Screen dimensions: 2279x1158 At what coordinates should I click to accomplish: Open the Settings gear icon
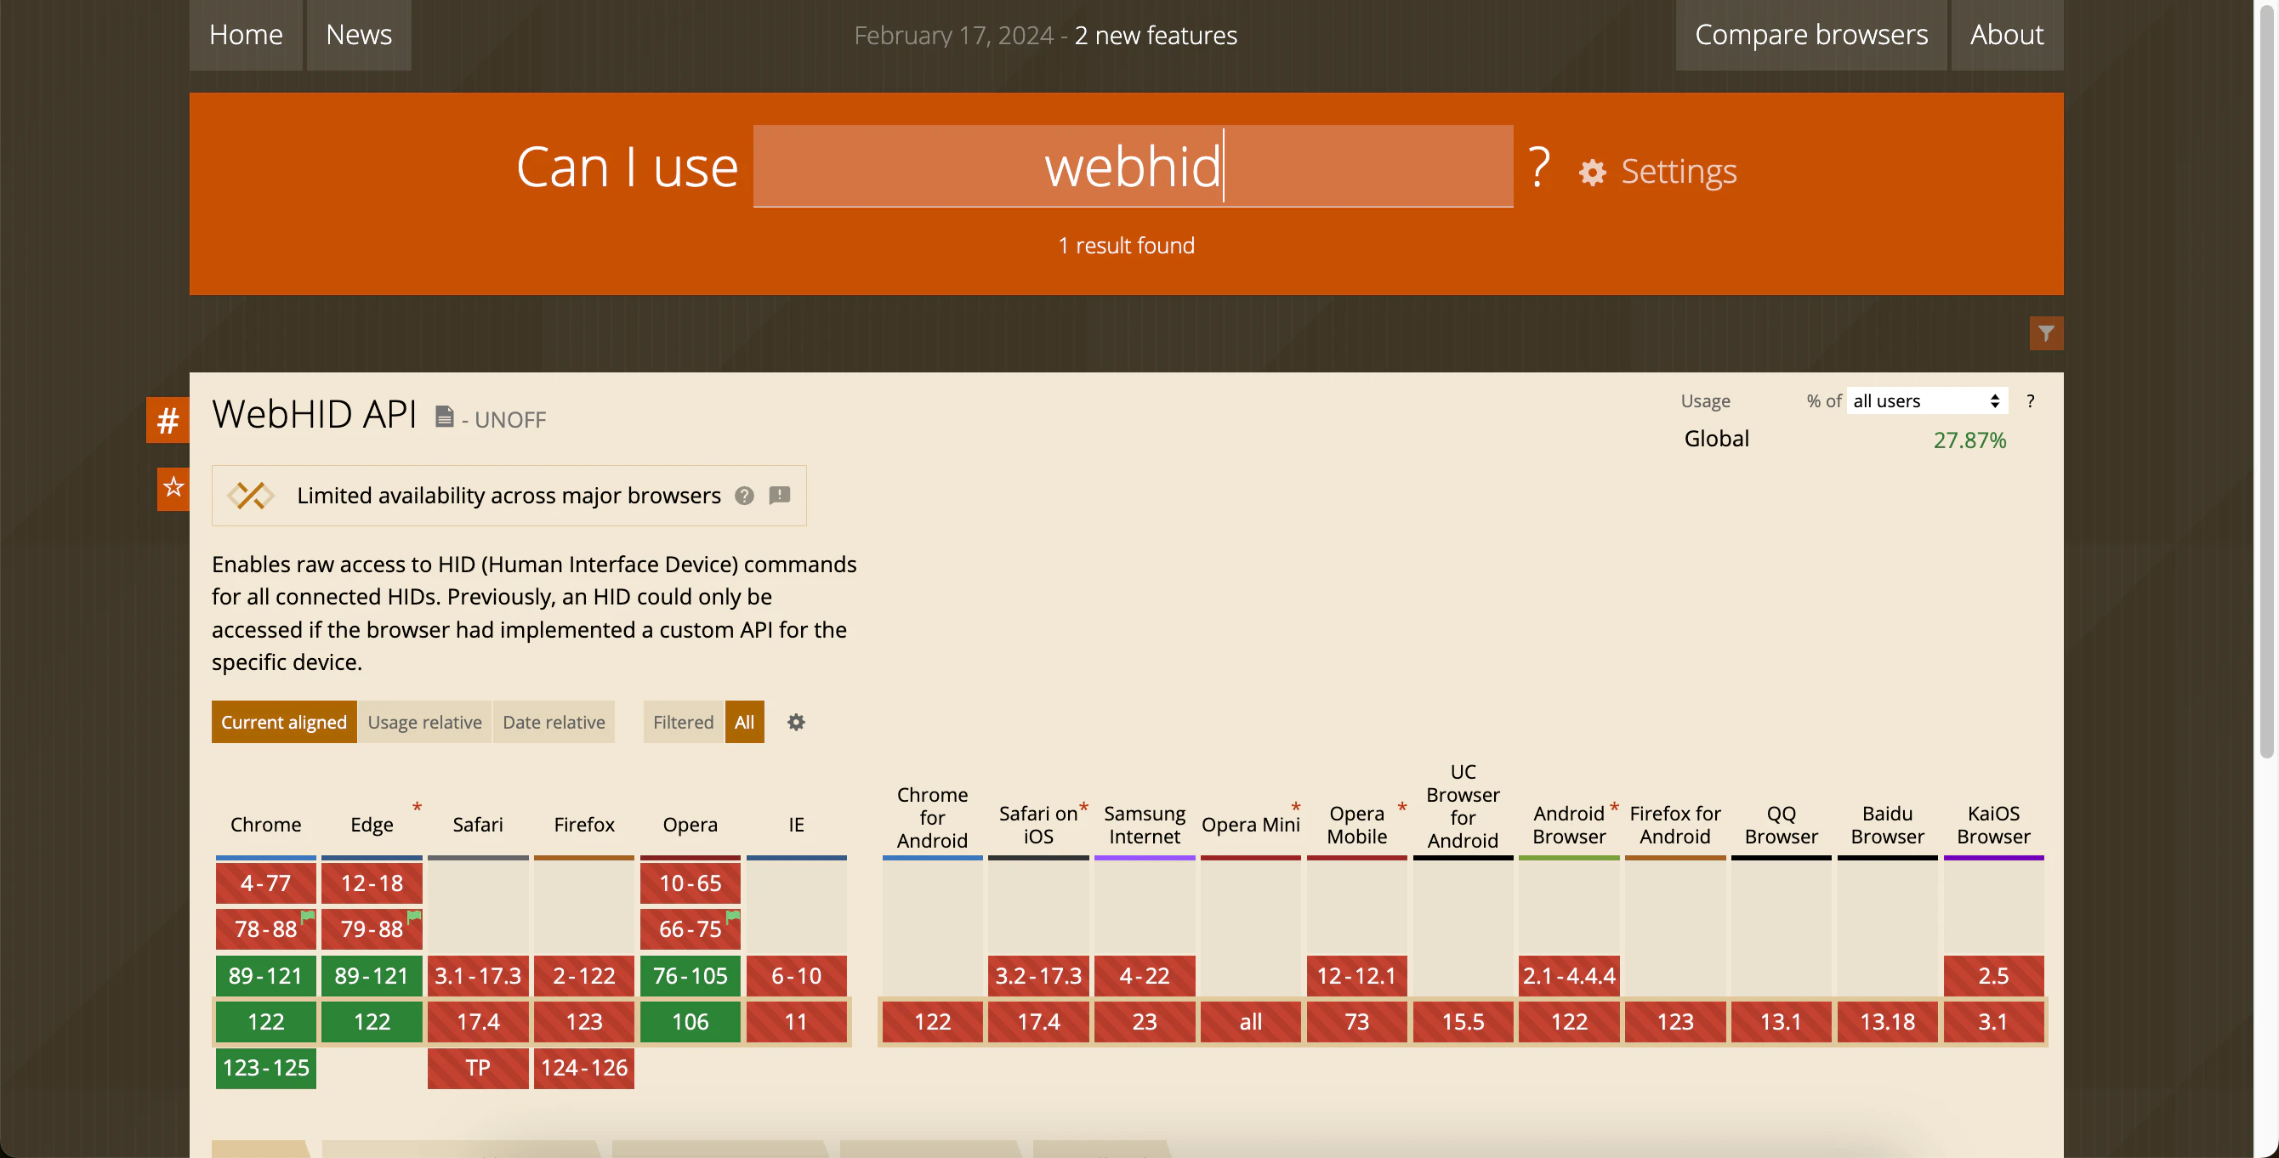[x=1593, y=172]
